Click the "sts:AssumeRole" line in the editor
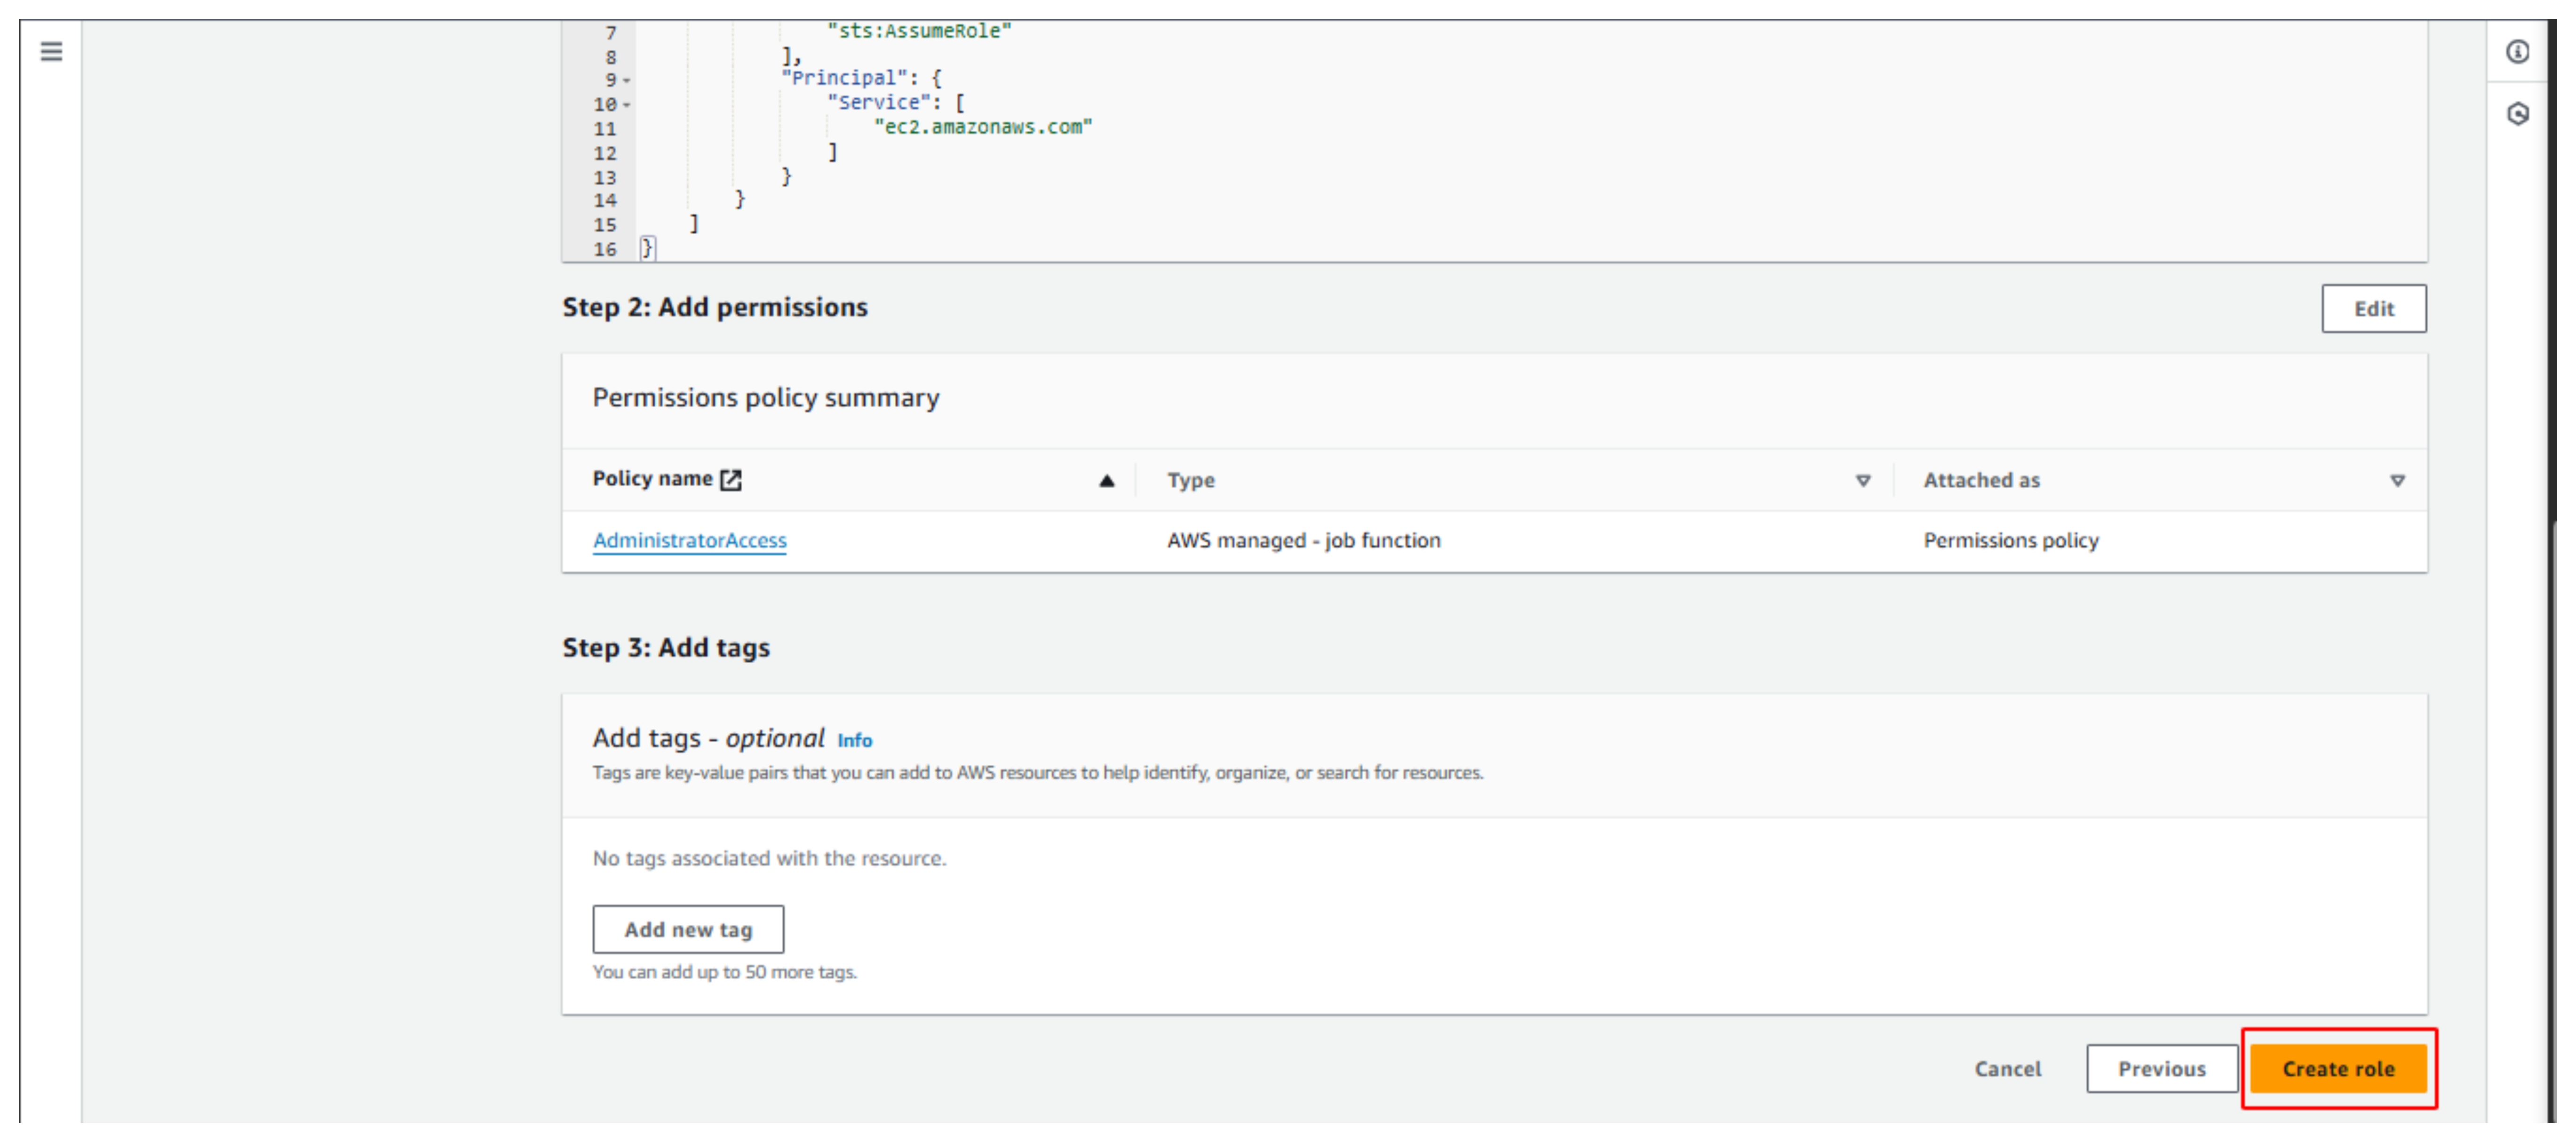Viewport: 2576px width, 1142px height. (x=919, y=32)
